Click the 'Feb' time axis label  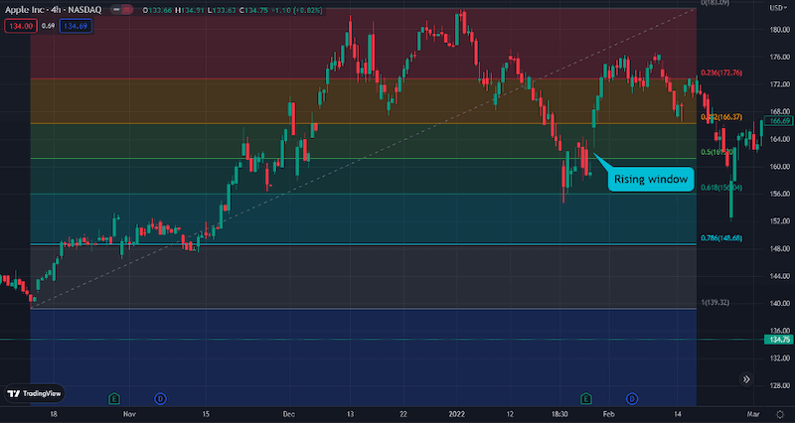click(608, 414)
